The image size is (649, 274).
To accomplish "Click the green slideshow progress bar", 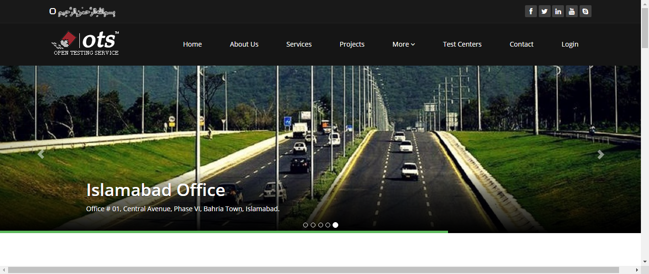I will pos(223,231).
